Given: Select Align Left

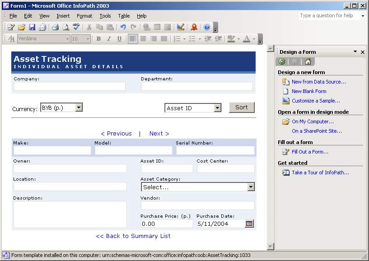Looking at the screenshot, I should click(x=133, y=38).
